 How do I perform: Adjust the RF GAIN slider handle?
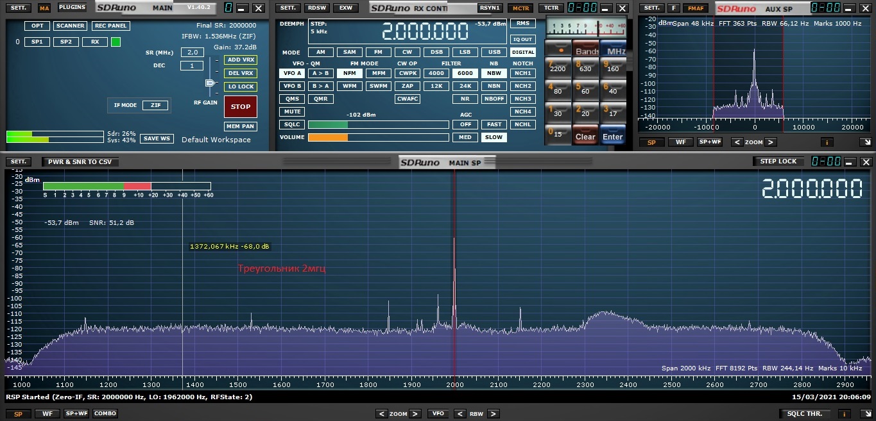coord(210,83)
